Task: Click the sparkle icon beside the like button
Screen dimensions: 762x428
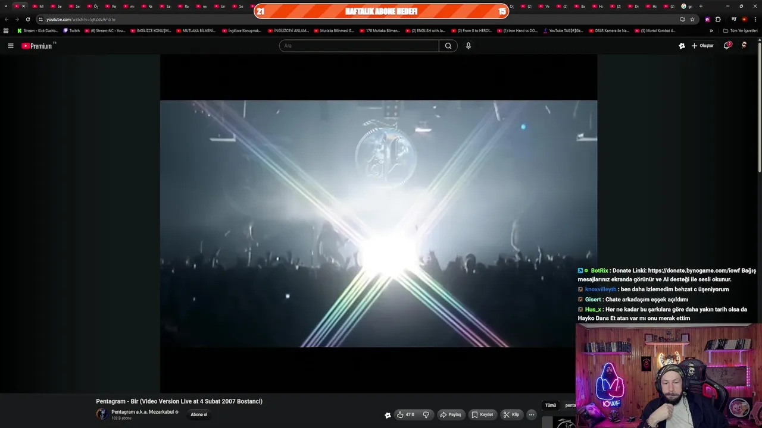Action: pos(388,415)
